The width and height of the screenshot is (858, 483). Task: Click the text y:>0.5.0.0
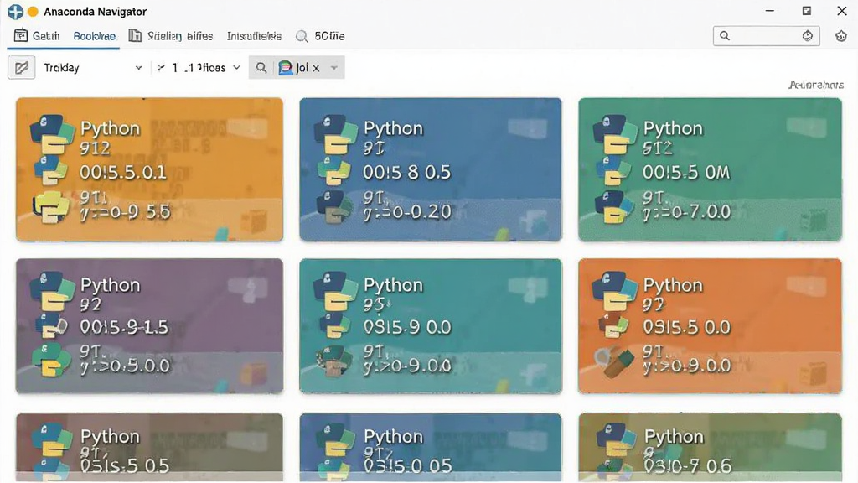pyautogui.click(x=126, y=366)
